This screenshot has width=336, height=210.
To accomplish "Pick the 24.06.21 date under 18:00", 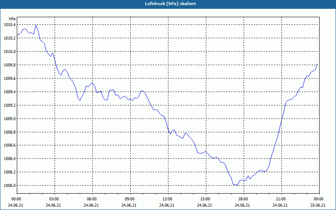I will 242,205.
